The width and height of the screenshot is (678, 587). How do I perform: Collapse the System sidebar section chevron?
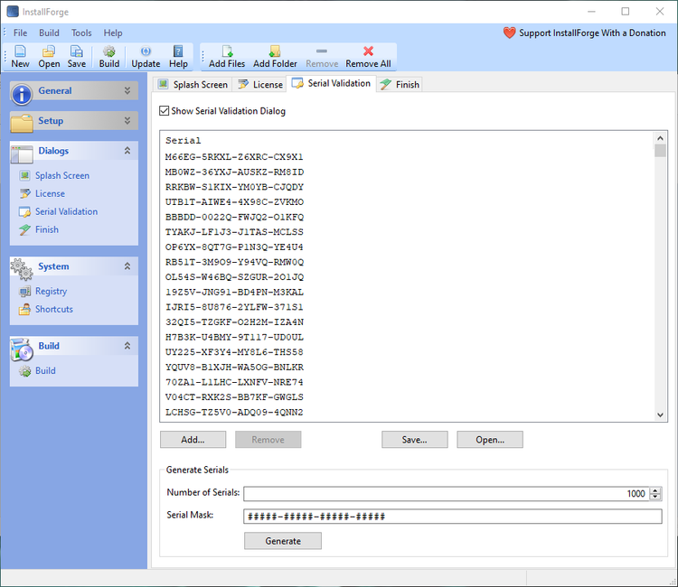coord(127,266)
